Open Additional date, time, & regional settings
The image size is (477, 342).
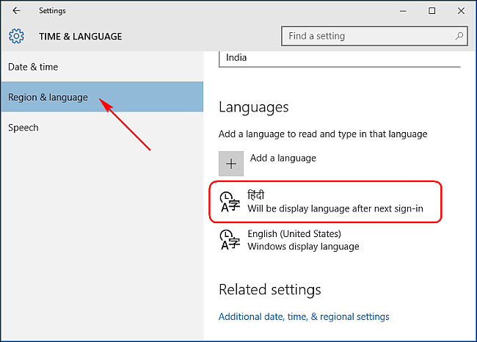304,316
